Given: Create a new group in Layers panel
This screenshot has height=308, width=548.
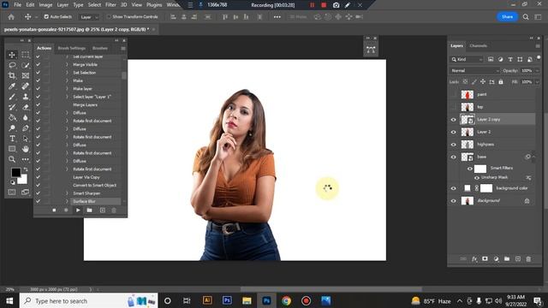Looking at the screenshot, I should pyautogui.click(x=507, y=258).
